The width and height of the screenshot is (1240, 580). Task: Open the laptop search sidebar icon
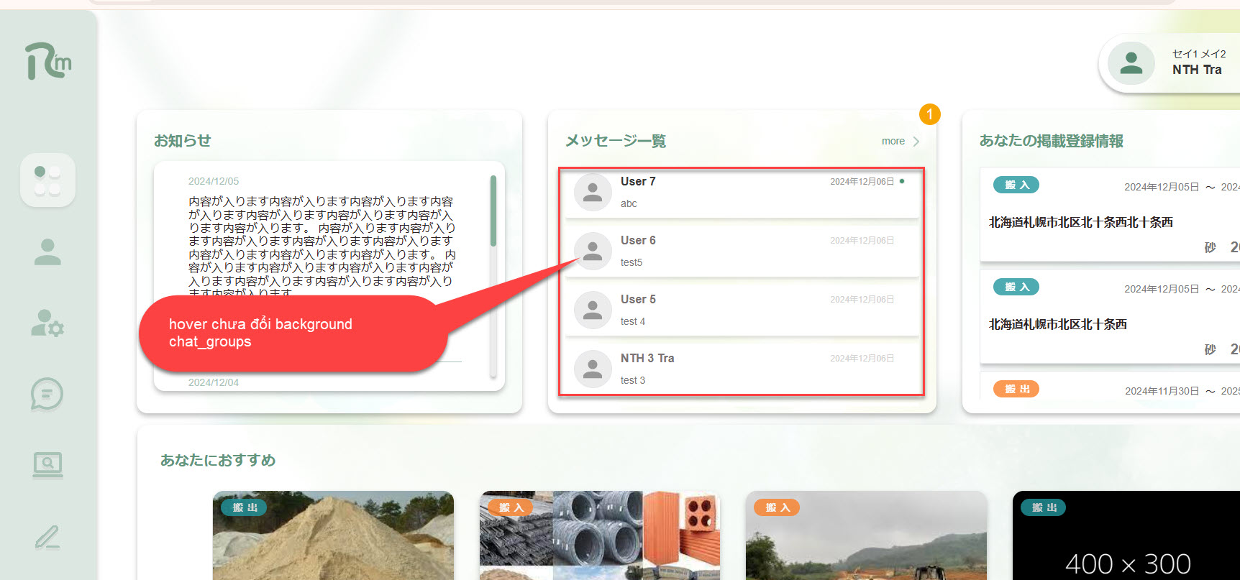47,465
